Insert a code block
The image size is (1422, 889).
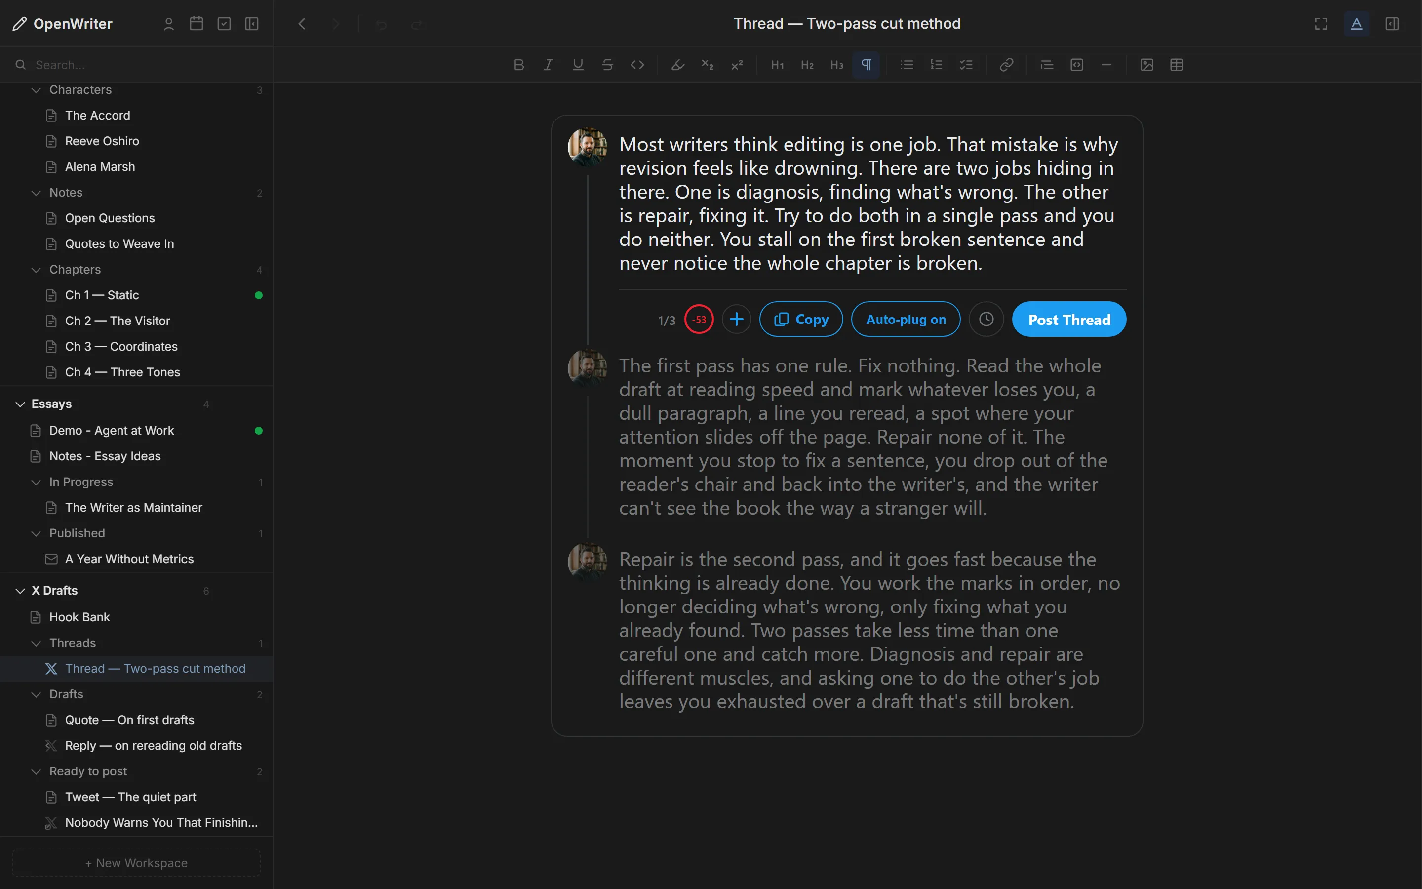click(1076, 65)
